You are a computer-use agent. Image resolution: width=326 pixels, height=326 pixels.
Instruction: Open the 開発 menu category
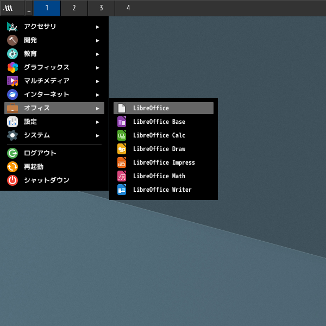pyautogui.click(x=30, y=40)
